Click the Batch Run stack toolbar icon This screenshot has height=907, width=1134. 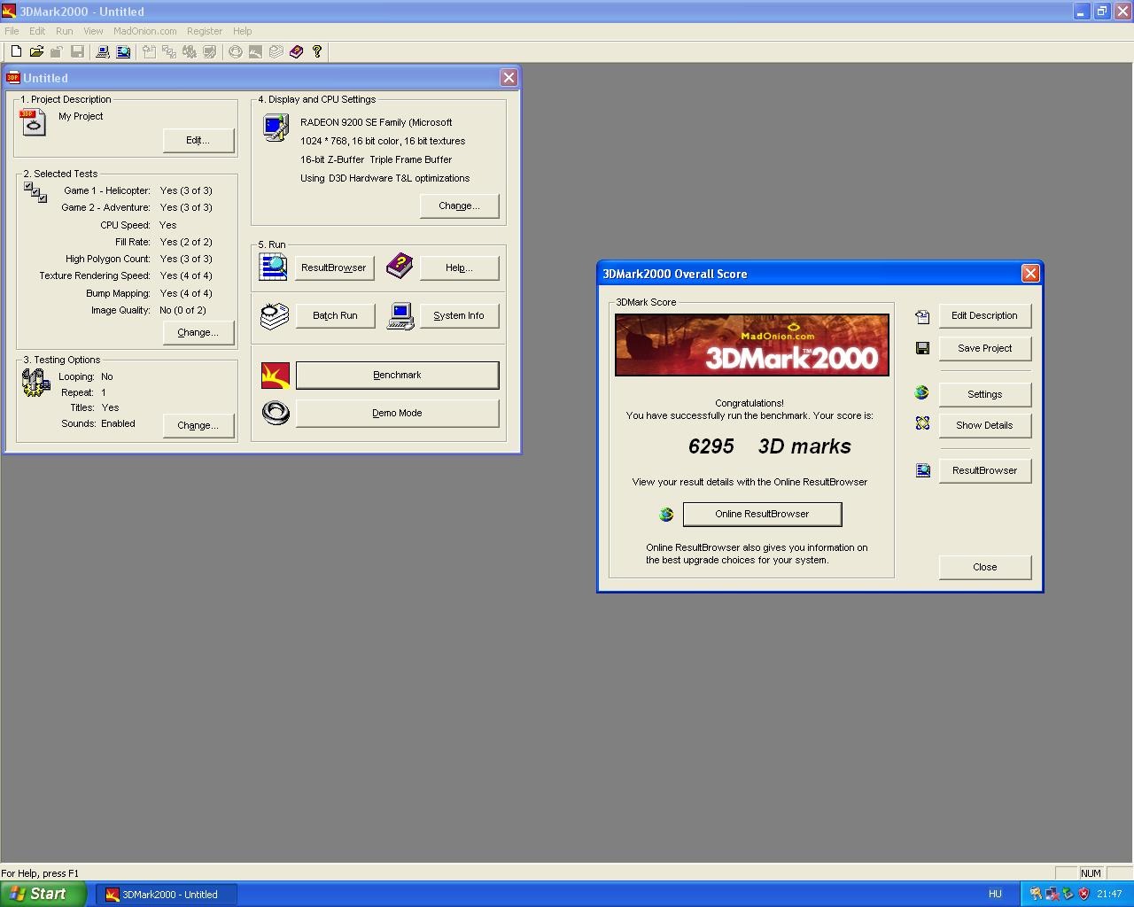point(276,52)
